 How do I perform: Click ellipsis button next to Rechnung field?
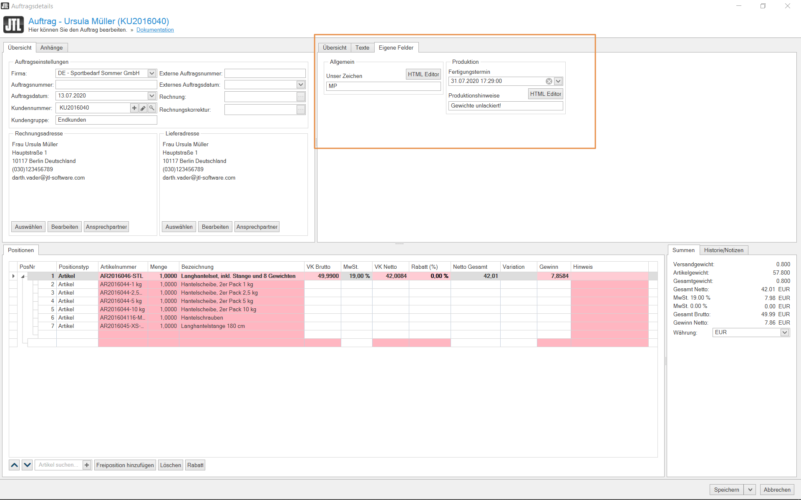pos(301,97)
